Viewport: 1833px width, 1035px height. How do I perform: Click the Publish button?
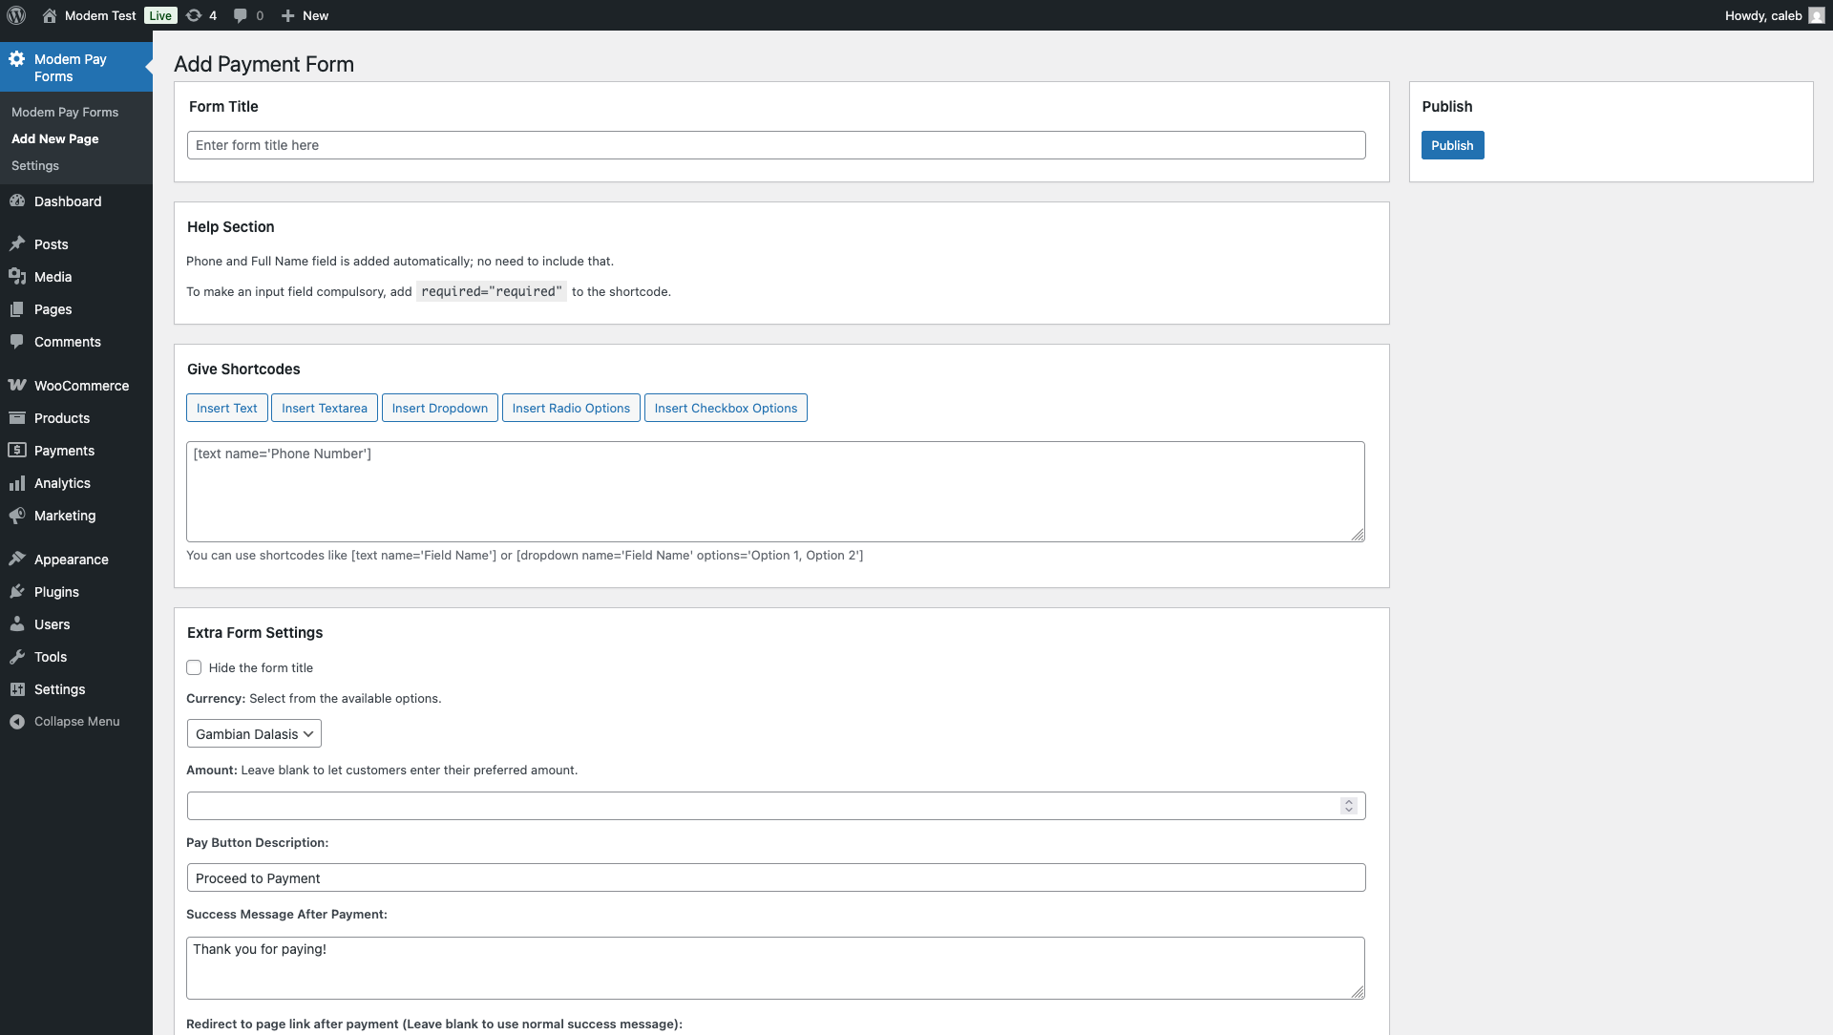[1452, 145]
